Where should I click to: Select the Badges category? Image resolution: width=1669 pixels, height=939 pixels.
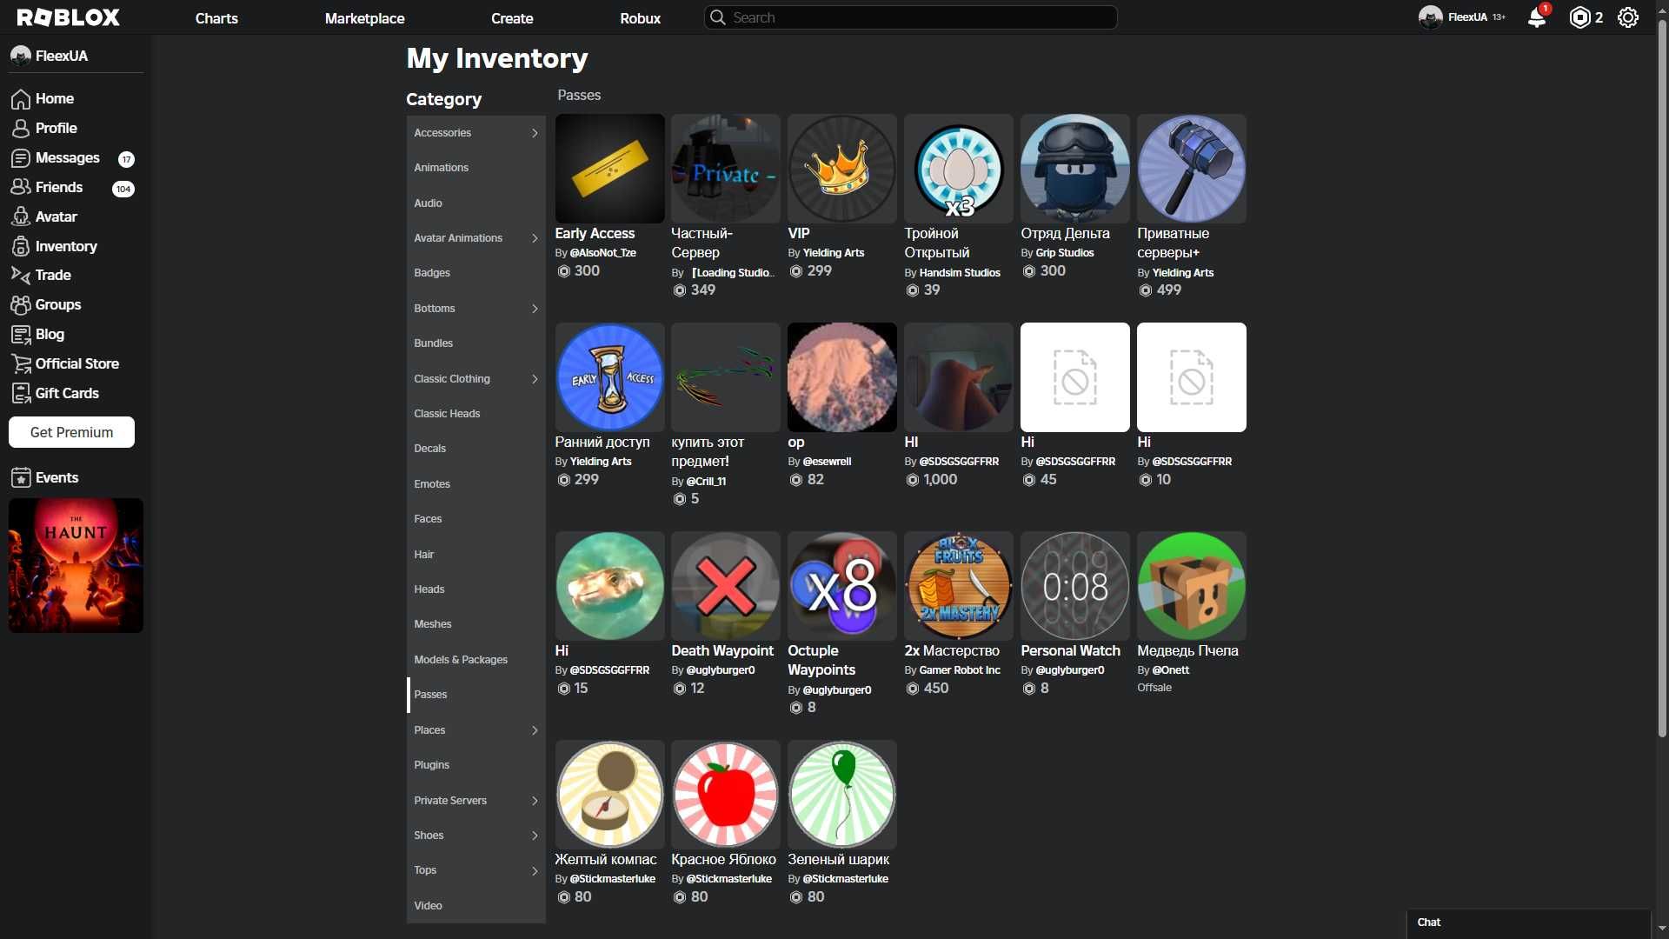476,273
